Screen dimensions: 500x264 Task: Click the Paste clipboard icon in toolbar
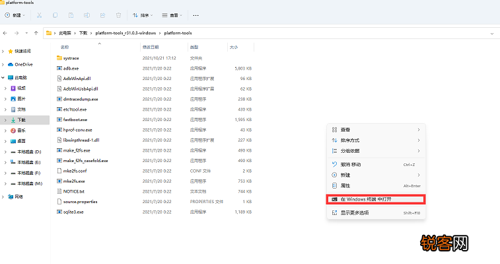coord(71,15)
